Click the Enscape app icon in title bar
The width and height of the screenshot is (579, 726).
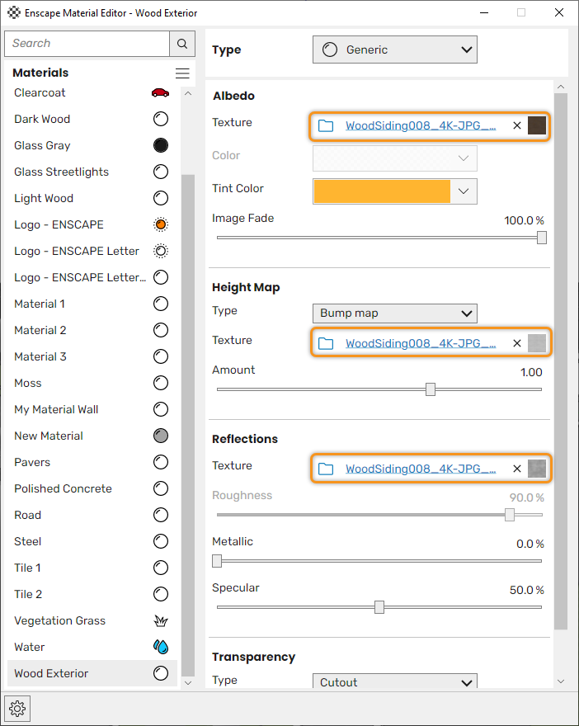(14, 12)
